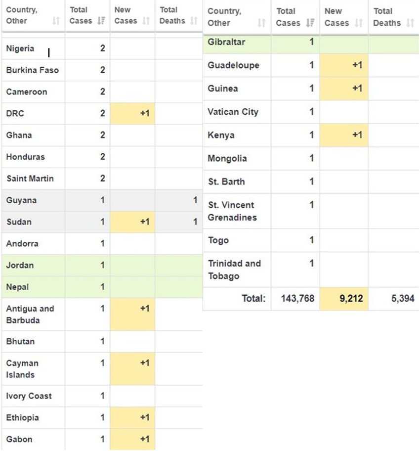Viewport: 420px width, 451px height.
Task: Click right table's New Cases sort arrows
Action: 359,23
